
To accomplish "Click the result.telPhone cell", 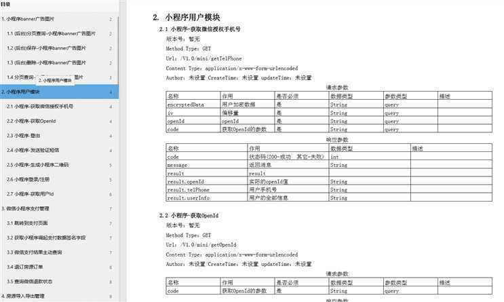I will point(207,190).
